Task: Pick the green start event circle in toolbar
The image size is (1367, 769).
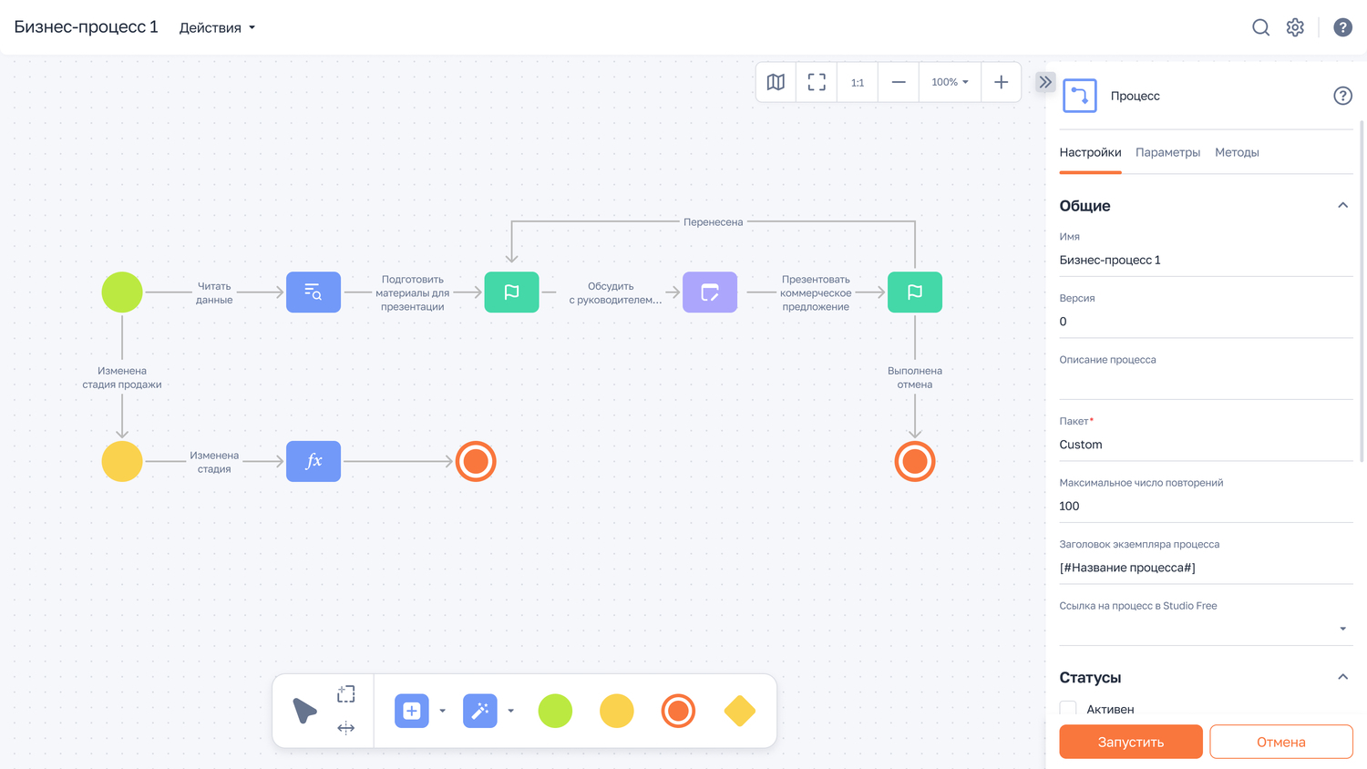Action: (555, 711)
